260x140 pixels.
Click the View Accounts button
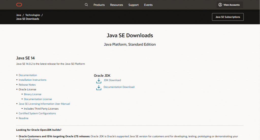pyautogui.click(x=230, y=5)
